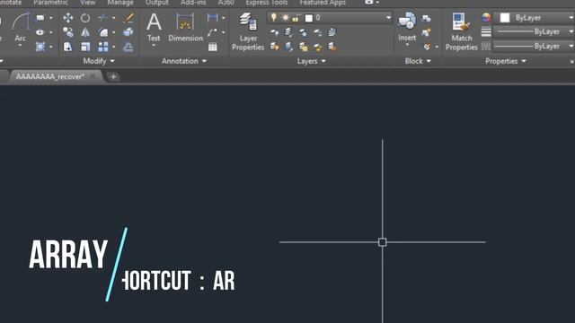Start the Dimension tool
Viewport: 575px width, 323px height.
point(185,26)
